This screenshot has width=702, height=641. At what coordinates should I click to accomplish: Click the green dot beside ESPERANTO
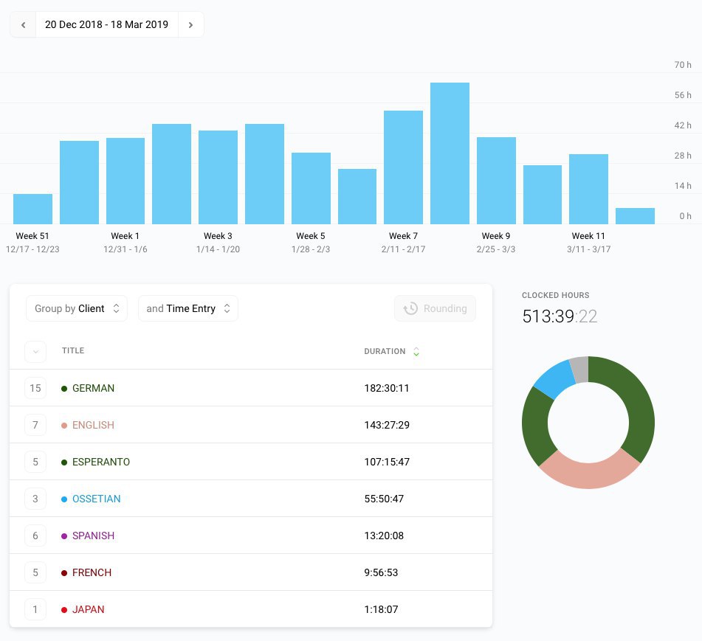(x=64, y=462)
